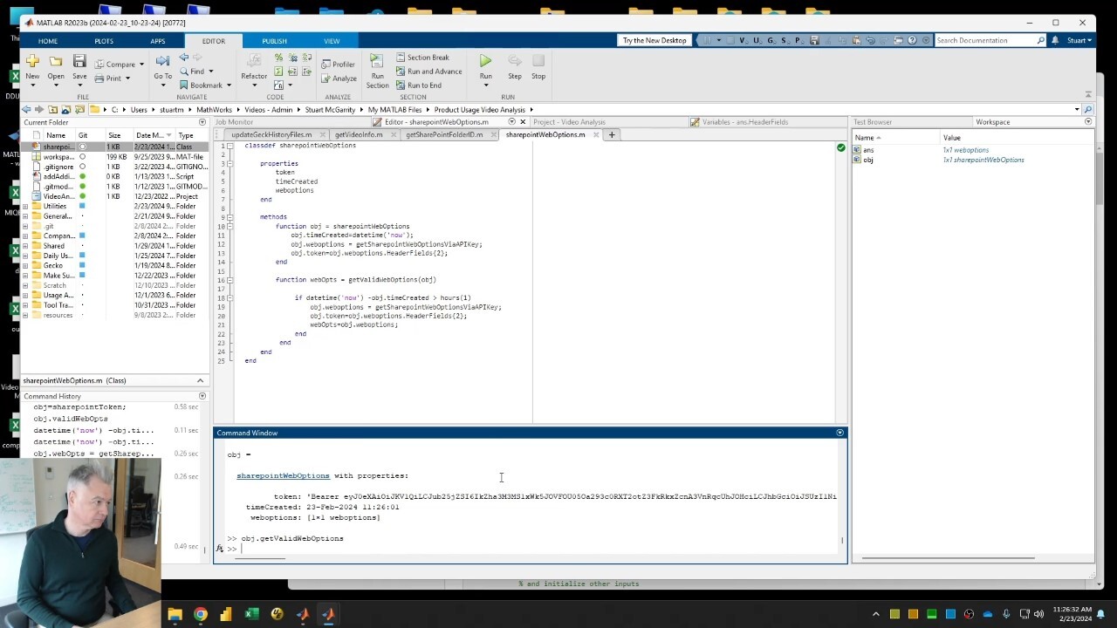Open the Workspace panel actions menu
The width and height of the screenshot is (1117, 628).
(1087, 122)
